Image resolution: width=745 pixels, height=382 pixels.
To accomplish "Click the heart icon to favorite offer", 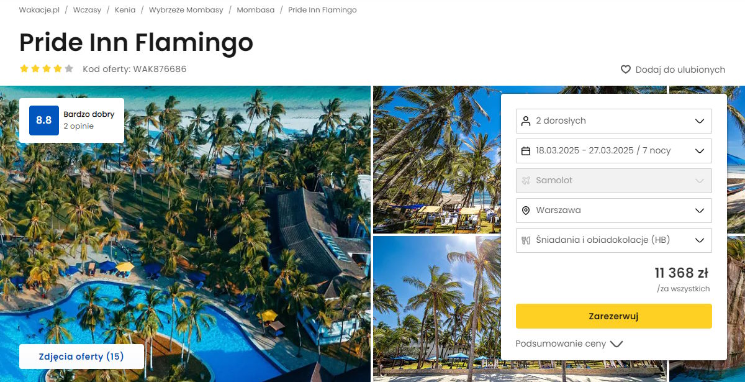I will [626, 70].
